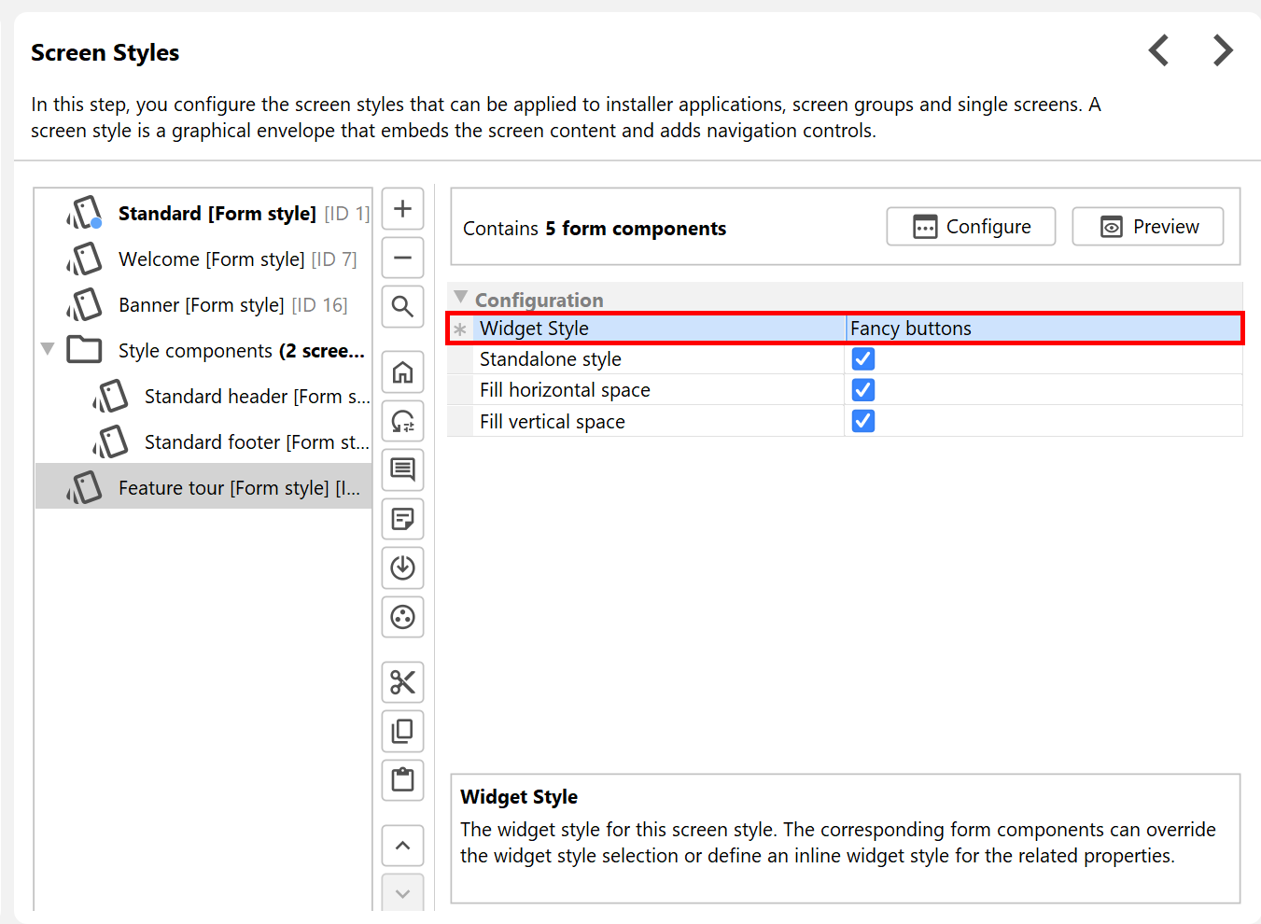Uncheck the Standalone style checkbox
The width and height of the screenshot is (1261, 924).
point(863,359)
